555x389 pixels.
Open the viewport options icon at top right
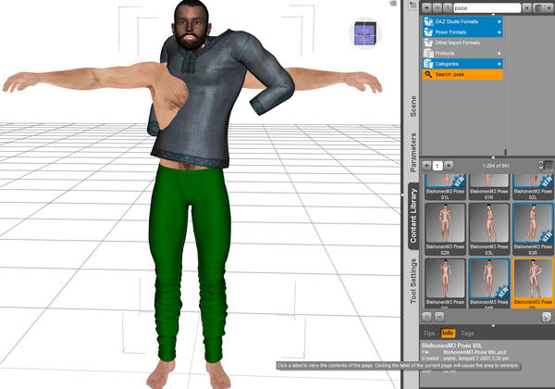[x=393, y=3]
